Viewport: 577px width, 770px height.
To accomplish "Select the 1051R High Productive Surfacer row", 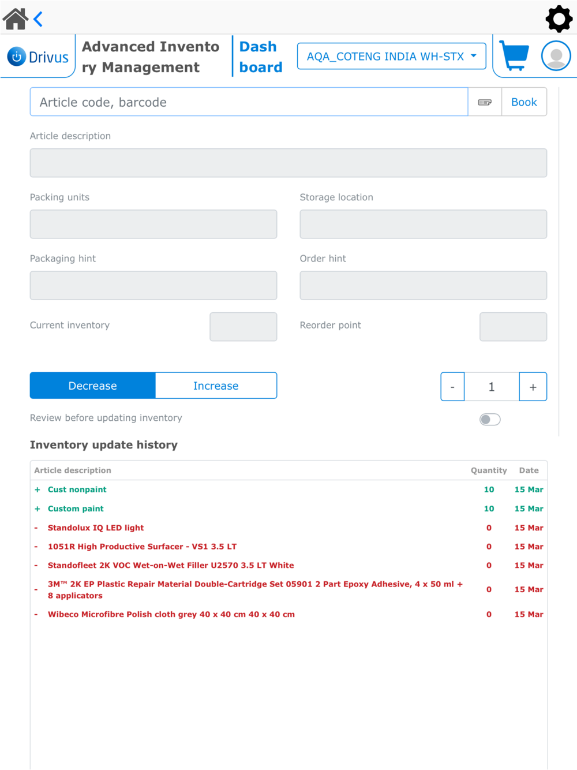I will (x=288, y=547).
